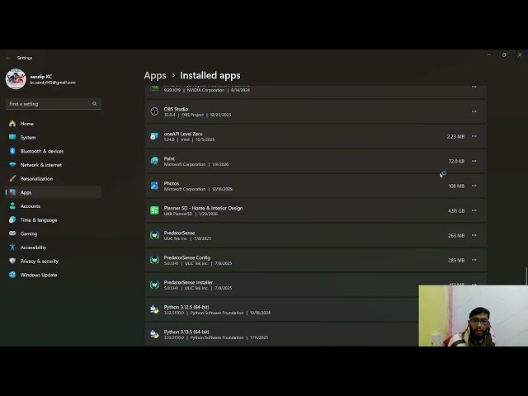528x396 pixels.
Task: Select the Apps sidebar item
Action: (x=53, y=192)
